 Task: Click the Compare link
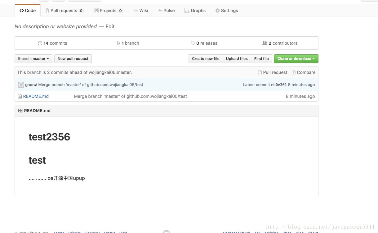304,72
